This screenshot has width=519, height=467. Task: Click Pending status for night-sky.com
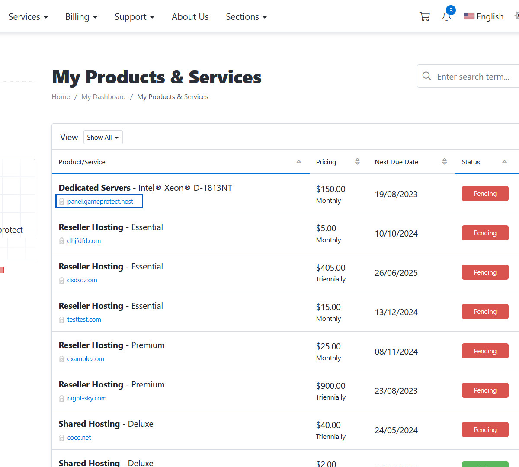click(485, 390)
